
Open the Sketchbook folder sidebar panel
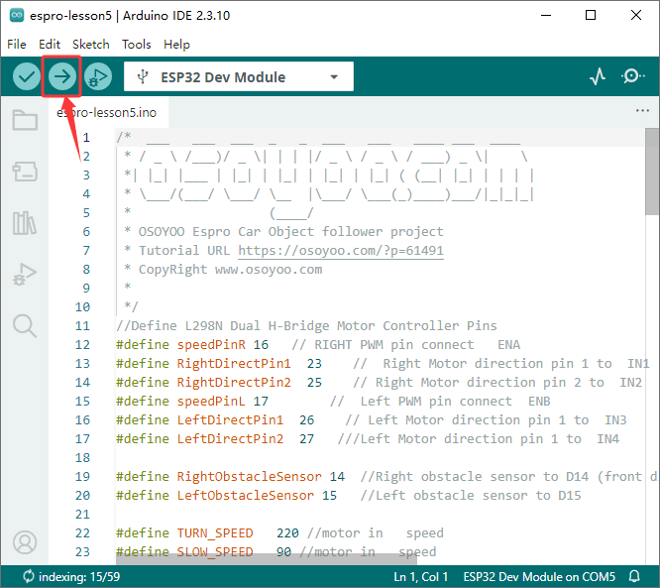tap(25, 120)
